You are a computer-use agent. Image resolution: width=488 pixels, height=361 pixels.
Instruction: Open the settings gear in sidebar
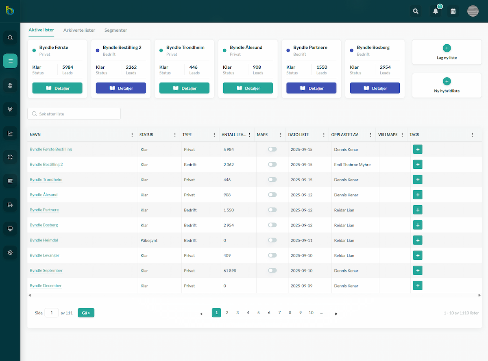tap(10, 252)
